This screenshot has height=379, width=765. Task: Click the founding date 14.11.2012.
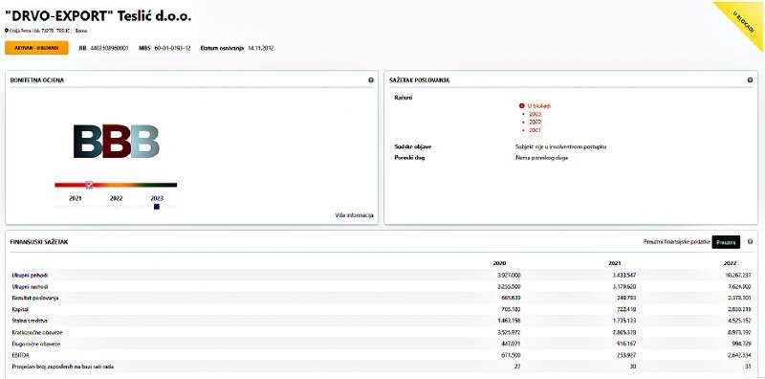click(261, 49)
